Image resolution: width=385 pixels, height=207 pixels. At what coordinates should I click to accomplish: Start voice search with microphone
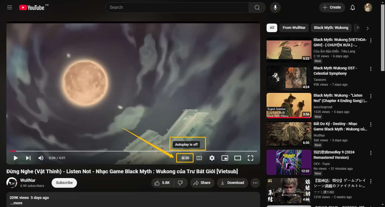[x=275, y=7]
